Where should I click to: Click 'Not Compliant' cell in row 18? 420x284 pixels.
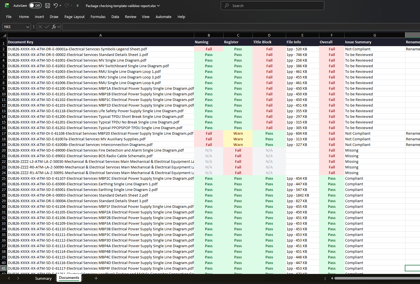(x=375, y=139)
